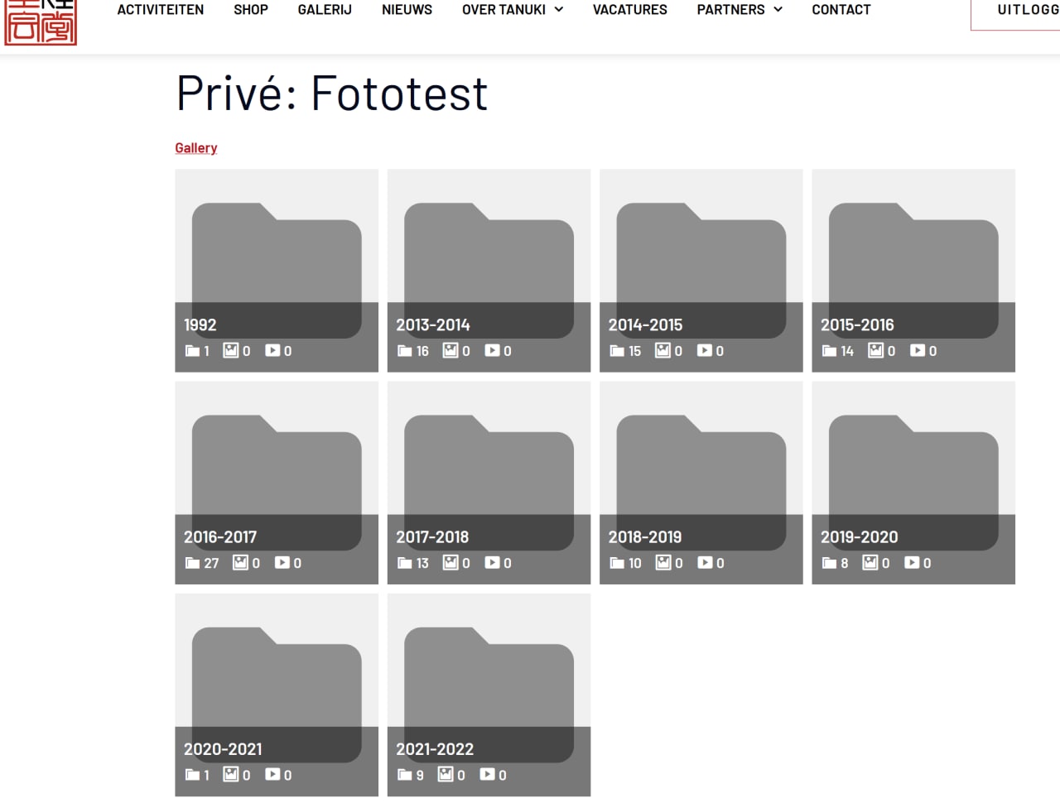Click the Gallery breadcrumb link
This screenshot has height=803, width=1060.
pyautogui.click(x=196, y=148)
